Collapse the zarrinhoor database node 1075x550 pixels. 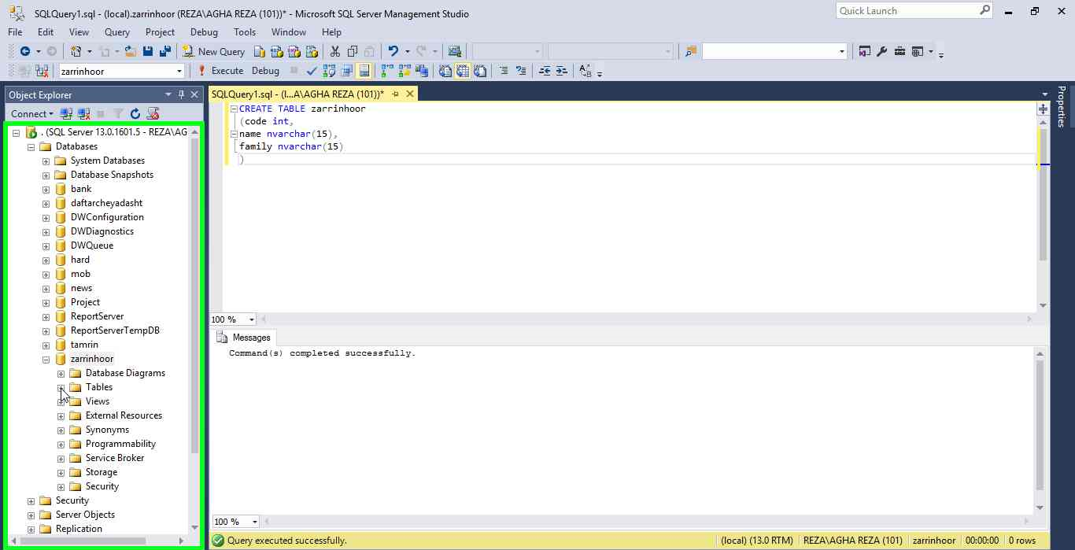tap(46, 360)
